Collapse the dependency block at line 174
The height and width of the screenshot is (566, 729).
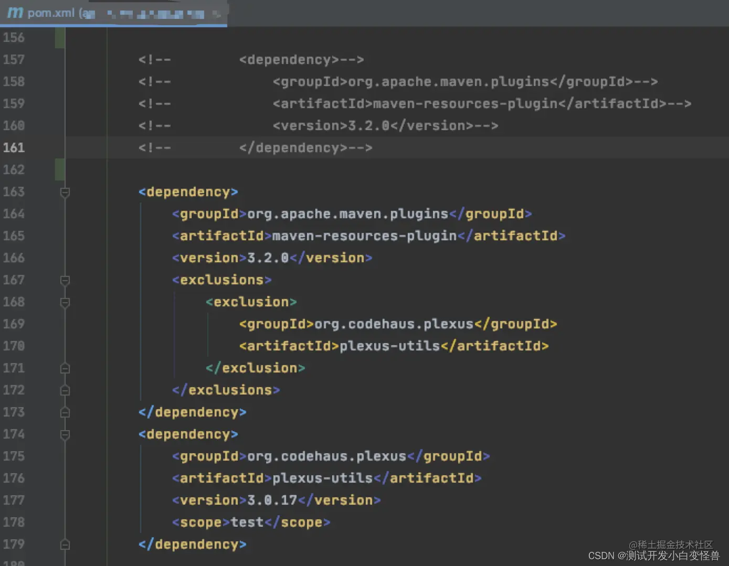pyautogui.click(x=65, y=435)
